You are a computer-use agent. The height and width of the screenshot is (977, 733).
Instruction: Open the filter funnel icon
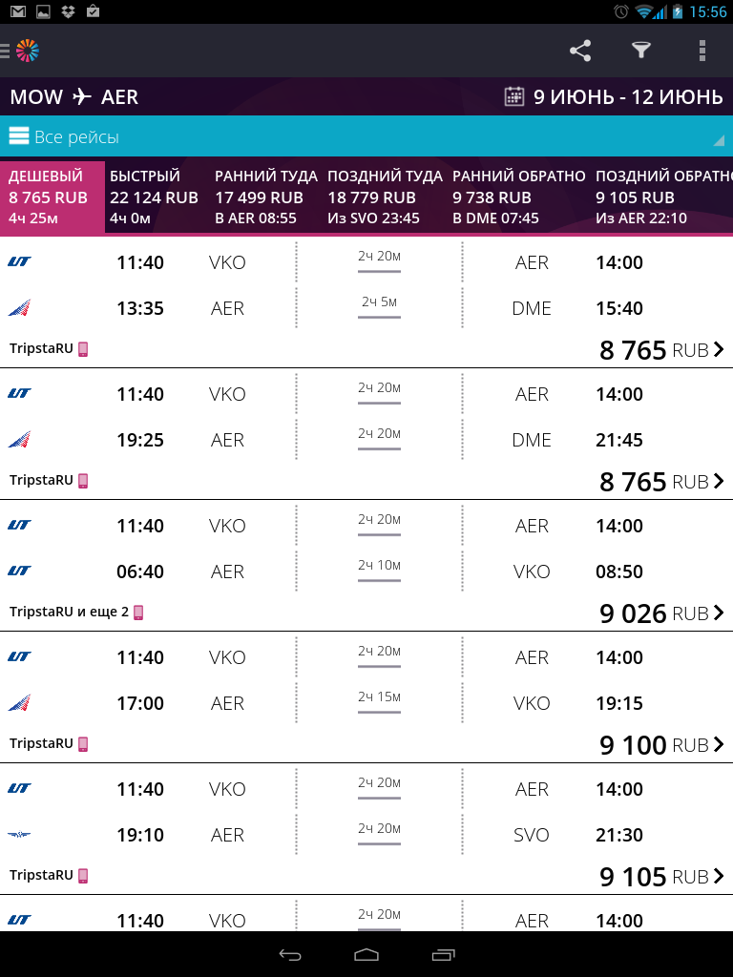click(640, 51)
